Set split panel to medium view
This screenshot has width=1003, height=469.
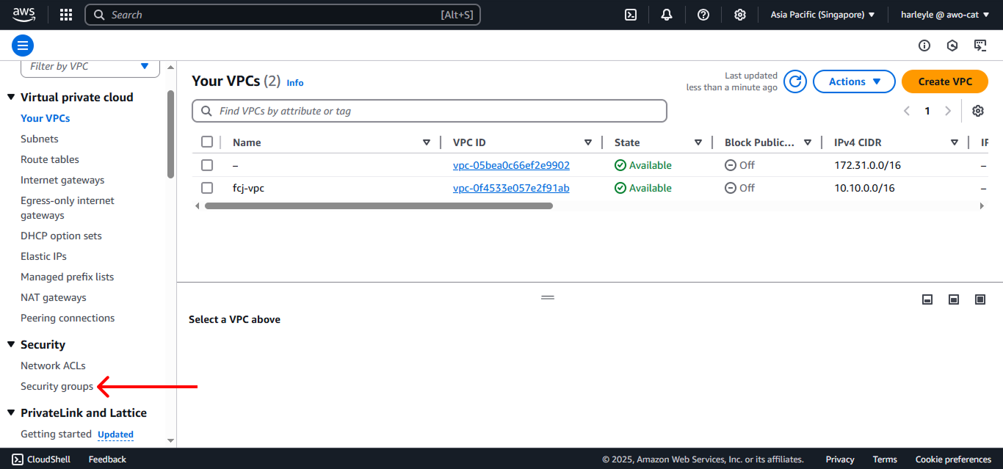pyautogui.click(x=954, y=299)
